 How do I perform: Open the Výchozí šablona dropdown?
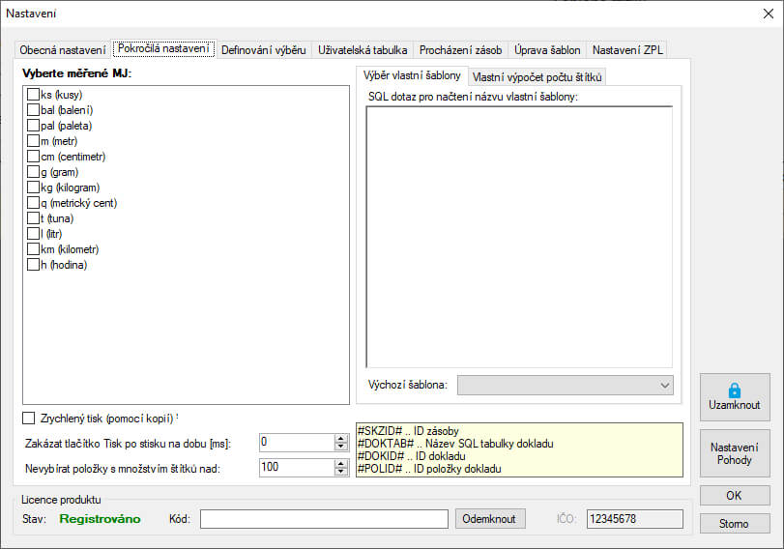coord(566,385)
